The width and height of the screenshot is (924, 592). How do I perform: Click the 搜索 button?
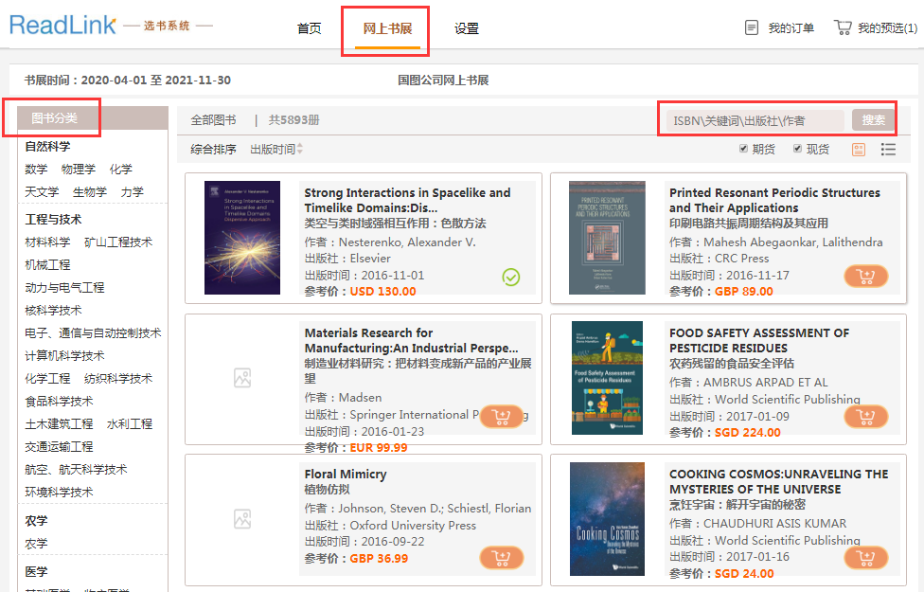(873, 120)
